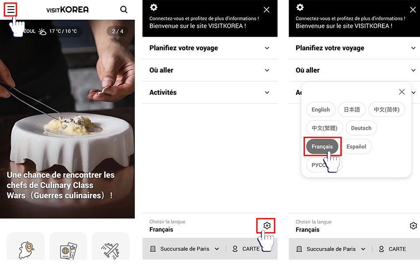
Task: Select Español language option
Action: (x=356, y=147)
